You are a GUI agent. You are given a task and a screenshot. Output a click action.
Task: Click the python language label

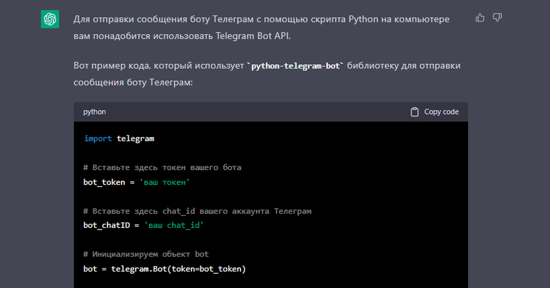pos(94,112)
